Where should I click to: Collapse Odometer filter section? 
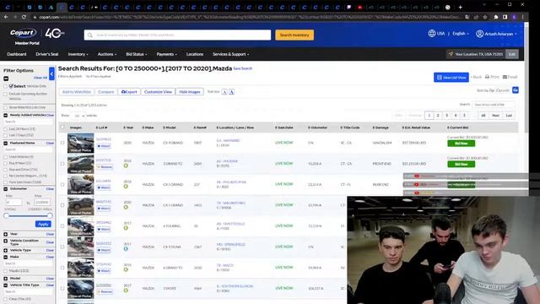pyautogui.click(x=6, y=189)
